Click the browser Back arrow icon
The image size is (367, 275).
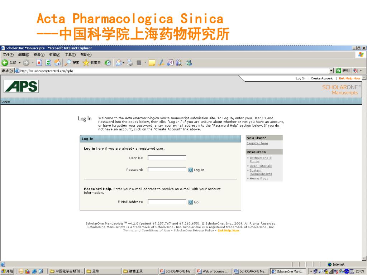[5, 63]
